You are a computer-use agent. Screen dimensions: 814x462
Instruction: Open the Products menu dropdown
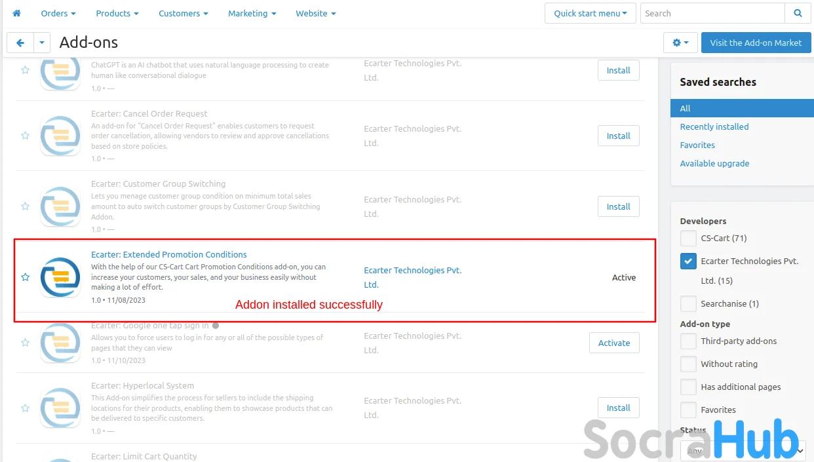(117, 13)
